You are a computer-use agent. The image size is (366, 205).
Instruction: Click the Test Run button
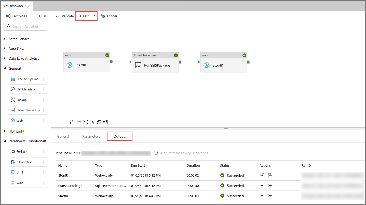pos(87,16)
